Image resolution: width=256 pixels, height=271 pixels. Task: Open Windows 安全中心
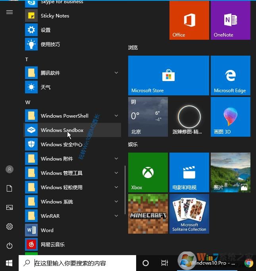[x=72, y=144]
